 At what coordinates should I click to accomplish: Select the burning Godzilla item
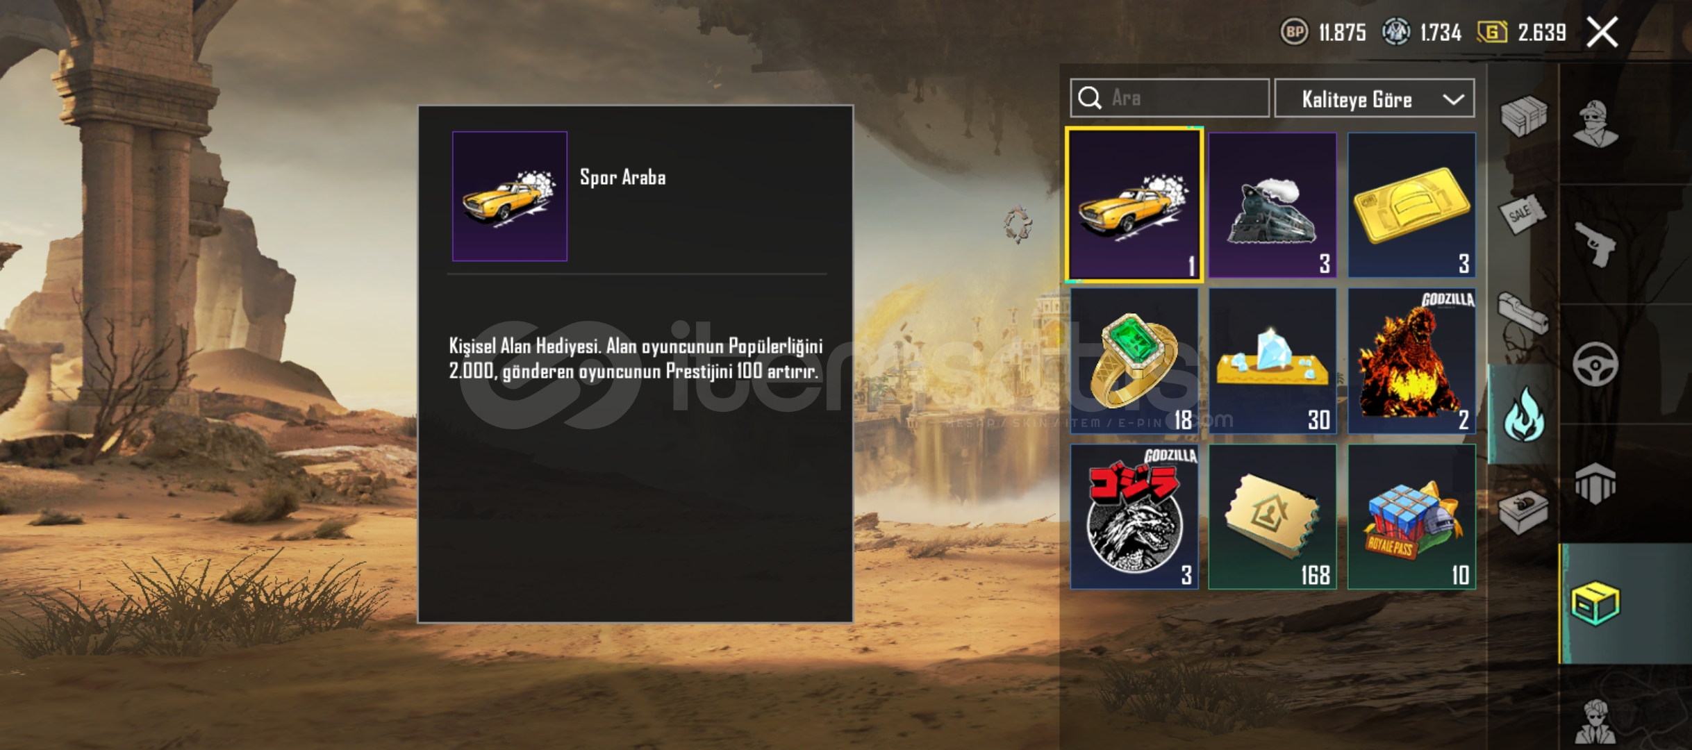coord(1411,361)
